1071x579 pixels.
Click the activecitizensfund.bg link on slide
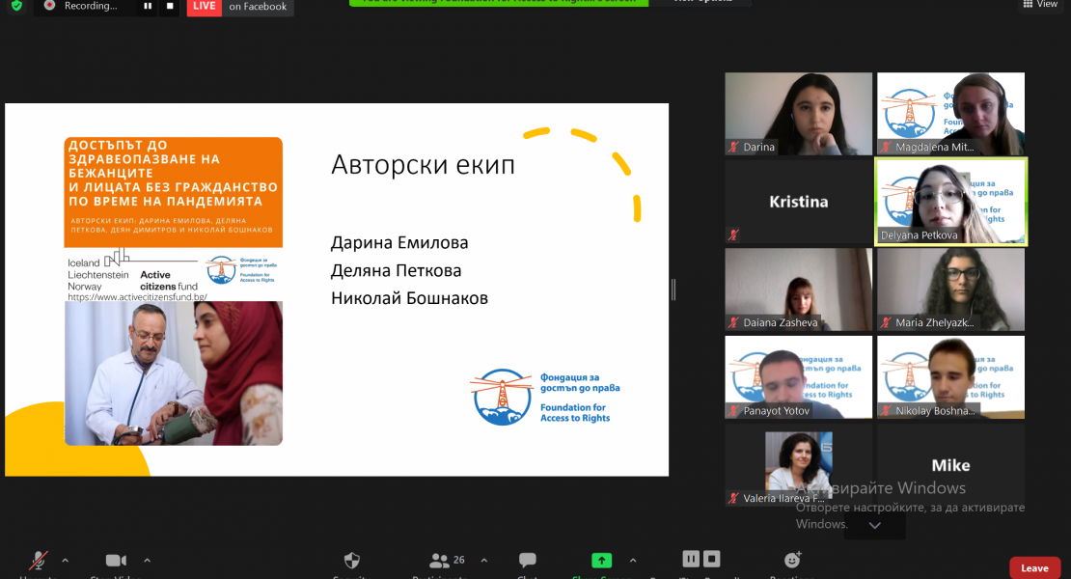(137, 297)
